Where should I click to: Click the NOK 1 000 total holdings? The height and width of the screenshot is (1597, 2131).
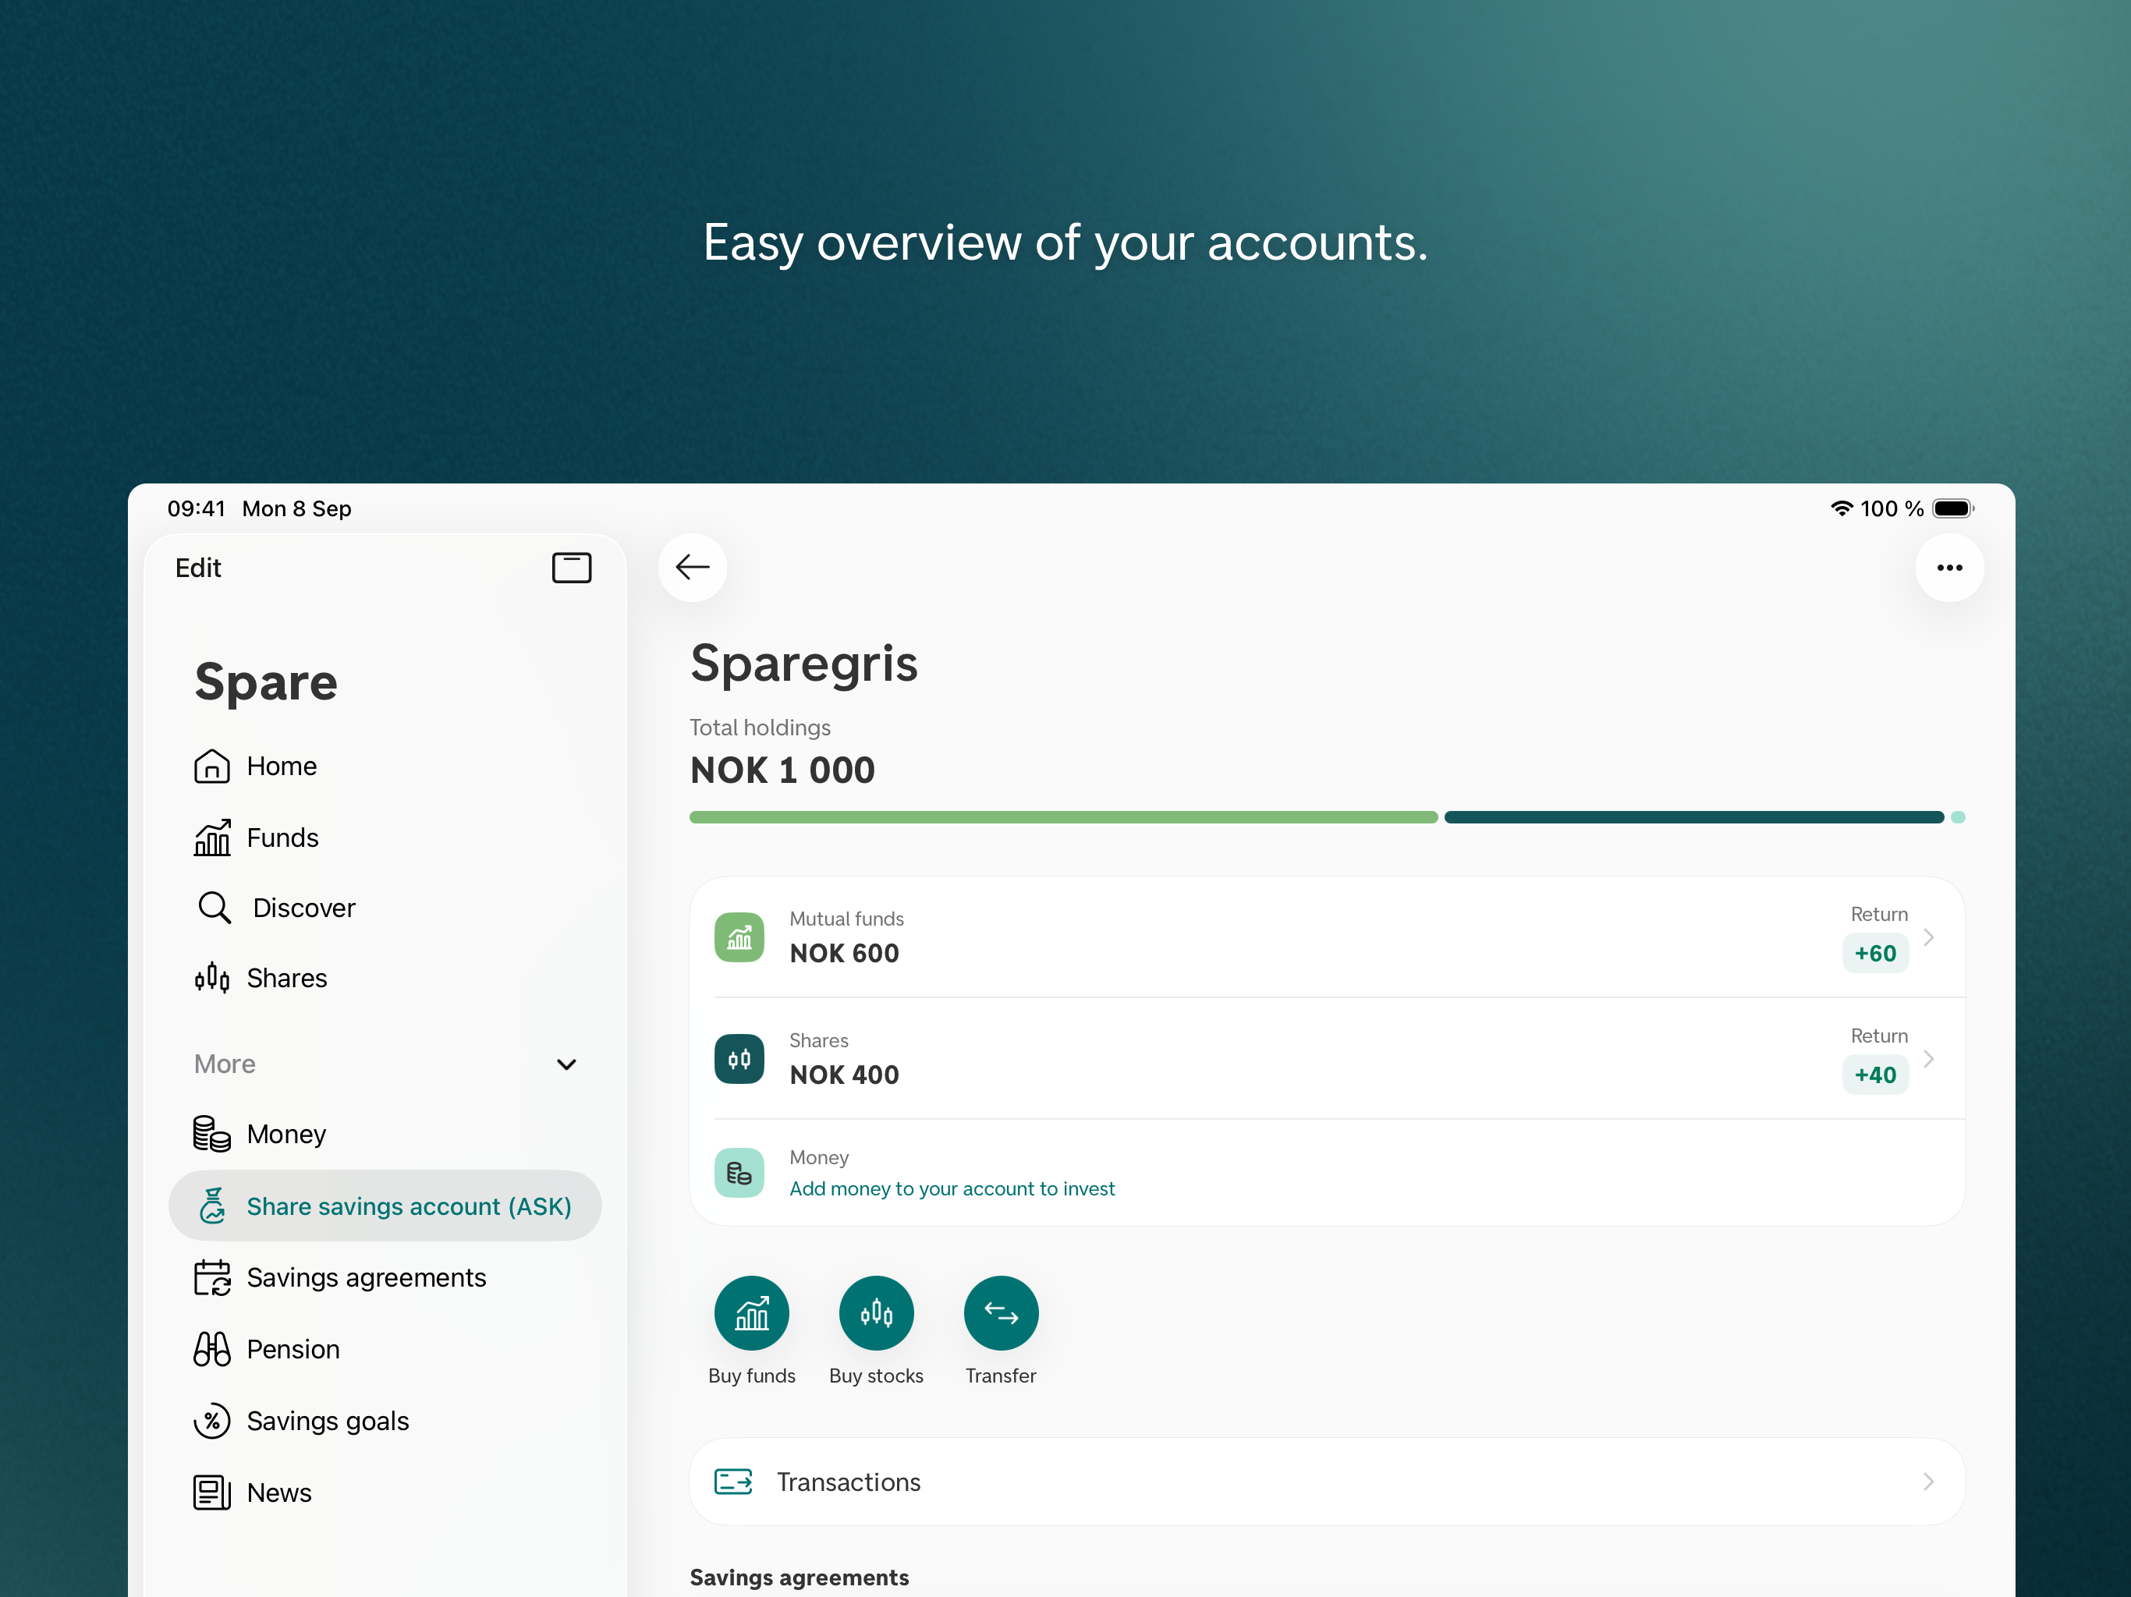point(782,770)
